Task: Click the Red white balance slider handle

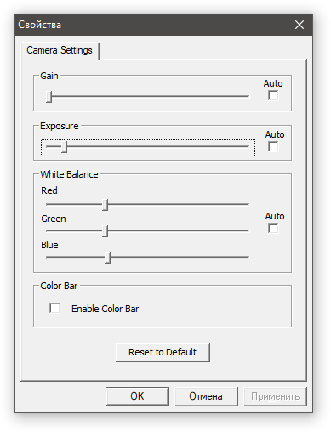Action: [x=105, y=205]
